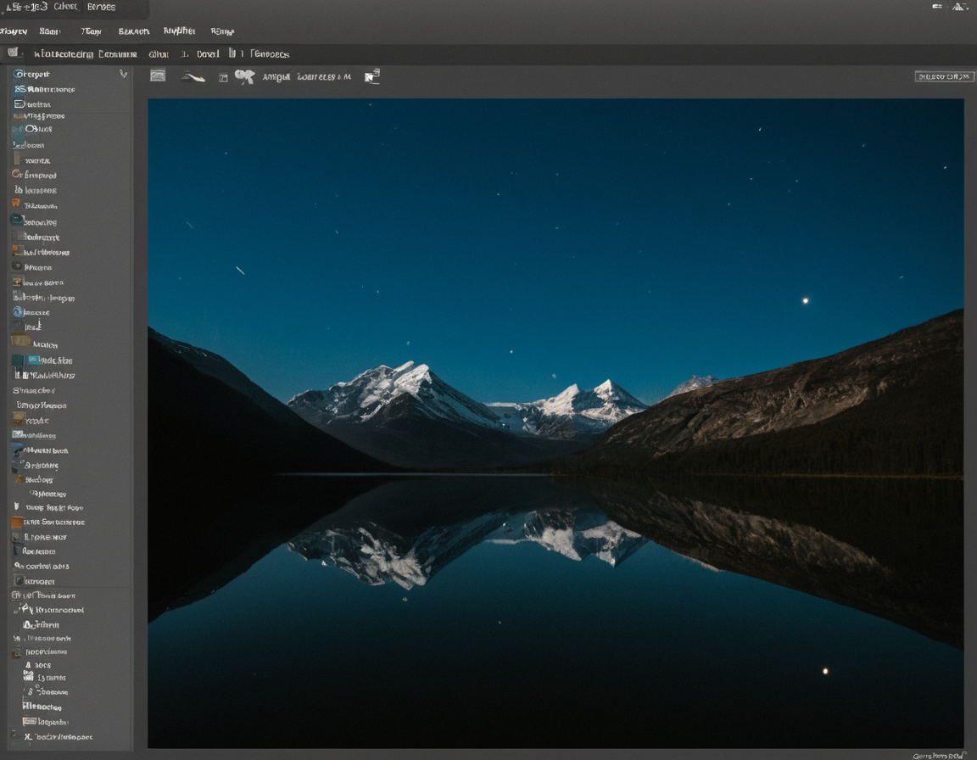Select the brush tool icon in the top toolbar
This screenshot has height=760, width=977.
click(193, 77)
